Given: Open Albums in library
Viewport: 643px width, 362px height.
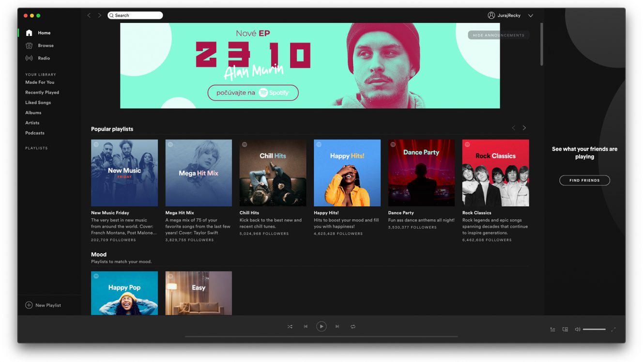Looking at the screenshot, I should (33, 113).
